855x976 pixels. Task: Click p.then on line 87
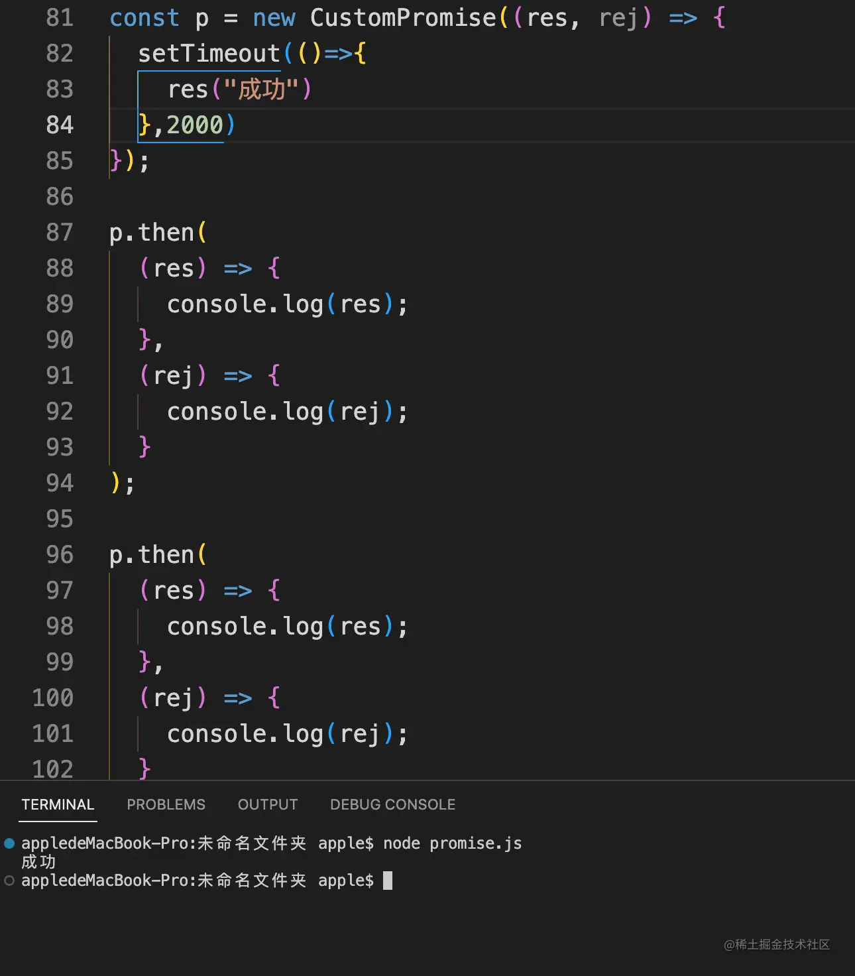[152, 232]
